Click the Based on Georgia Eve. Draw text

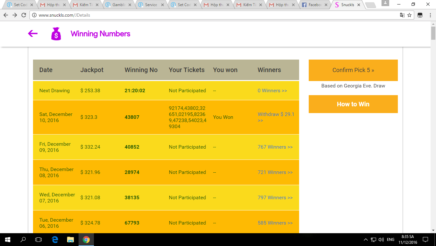pos(353,86)
